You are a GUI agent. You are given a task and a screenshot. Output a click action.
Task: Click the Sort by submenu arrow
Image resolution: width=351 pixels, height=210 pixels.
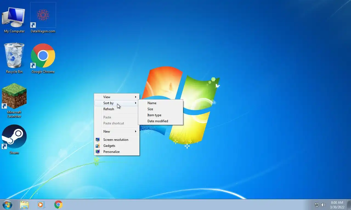[135, 103]
